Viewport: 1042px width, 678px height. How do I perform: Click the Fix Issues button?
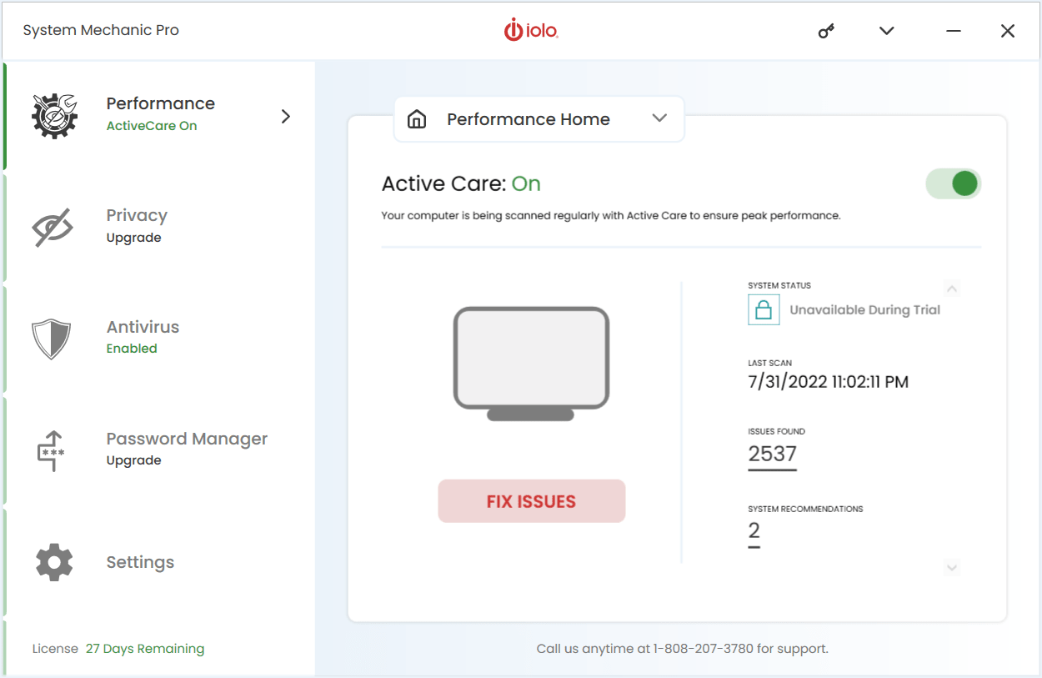(532, 501)
